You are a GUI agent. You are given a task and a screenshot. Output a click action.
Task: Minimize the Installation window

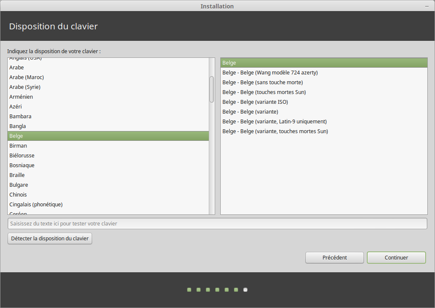click(x=426, y=6)
